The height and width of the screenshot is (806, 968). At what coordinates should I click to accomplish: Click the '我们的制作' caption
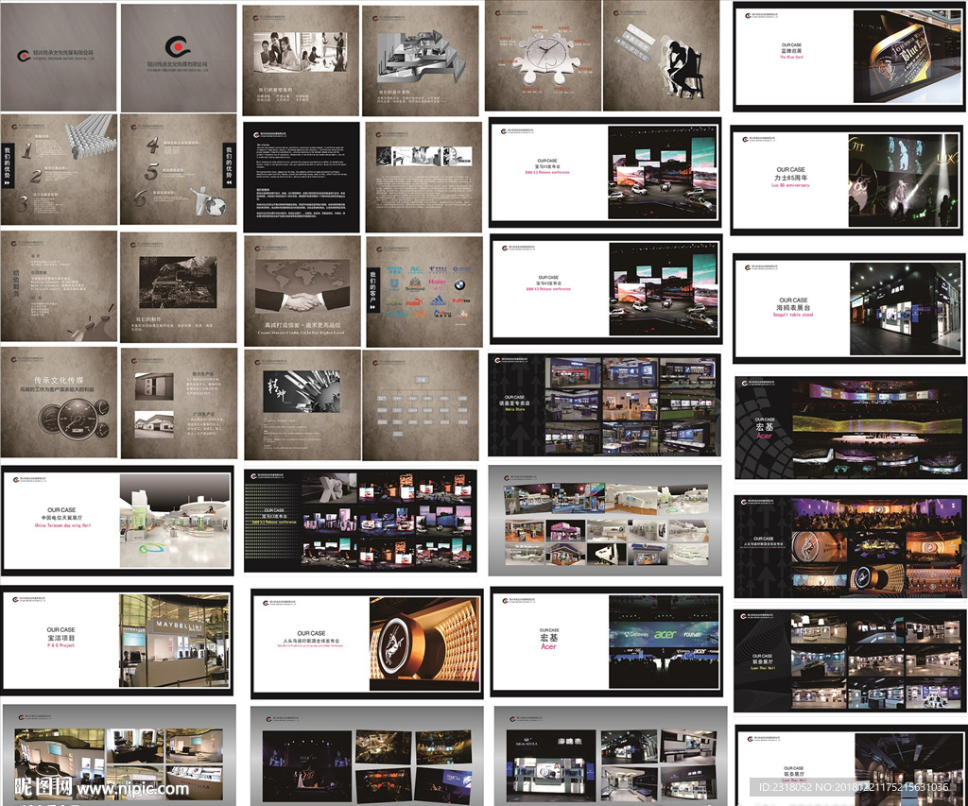click(x=148, y=319)
